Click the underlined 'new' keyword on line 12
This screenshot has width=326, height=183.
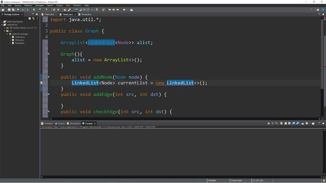point(160,83)
